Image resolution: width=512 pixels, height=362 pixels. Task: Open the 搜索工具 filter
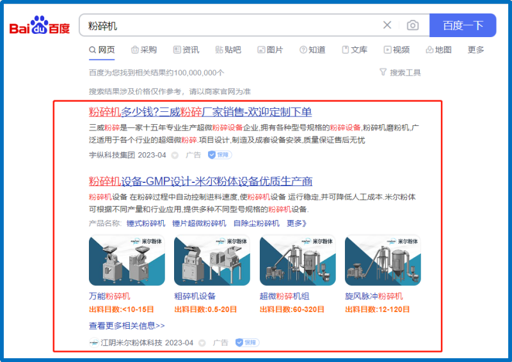coord(400,72)
